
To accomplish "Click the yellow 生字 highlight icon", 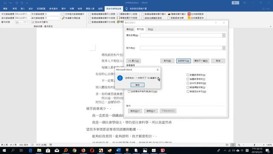I will (x=189, y=18).
